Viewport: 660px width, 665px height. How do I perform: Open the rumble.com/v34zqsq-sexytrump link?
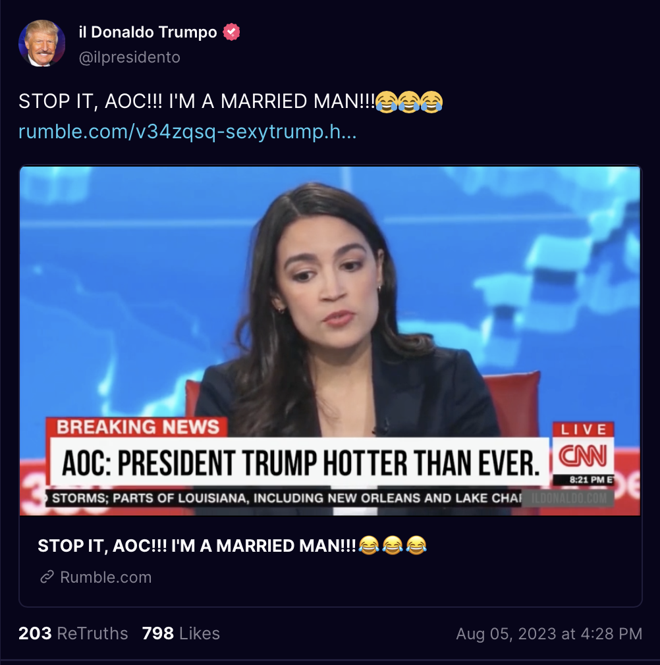point(188,132)
